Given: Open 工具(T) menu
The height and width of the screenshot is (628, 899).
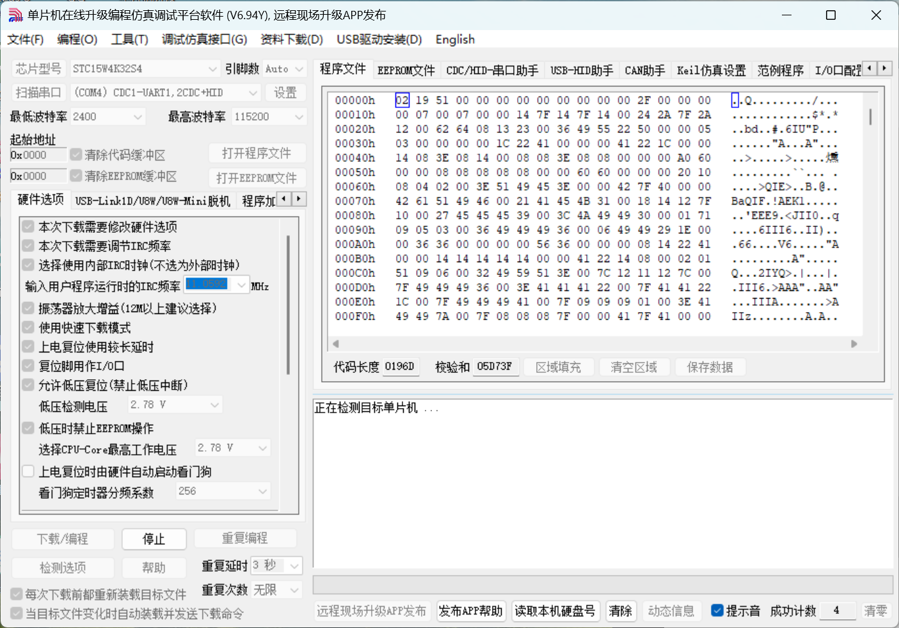Looking at the screenshot, I should (x=130, y=40).
